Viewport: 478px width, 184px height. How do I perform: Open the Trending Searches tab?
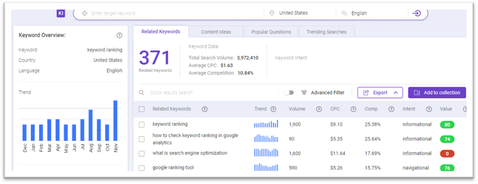point(326,32)
